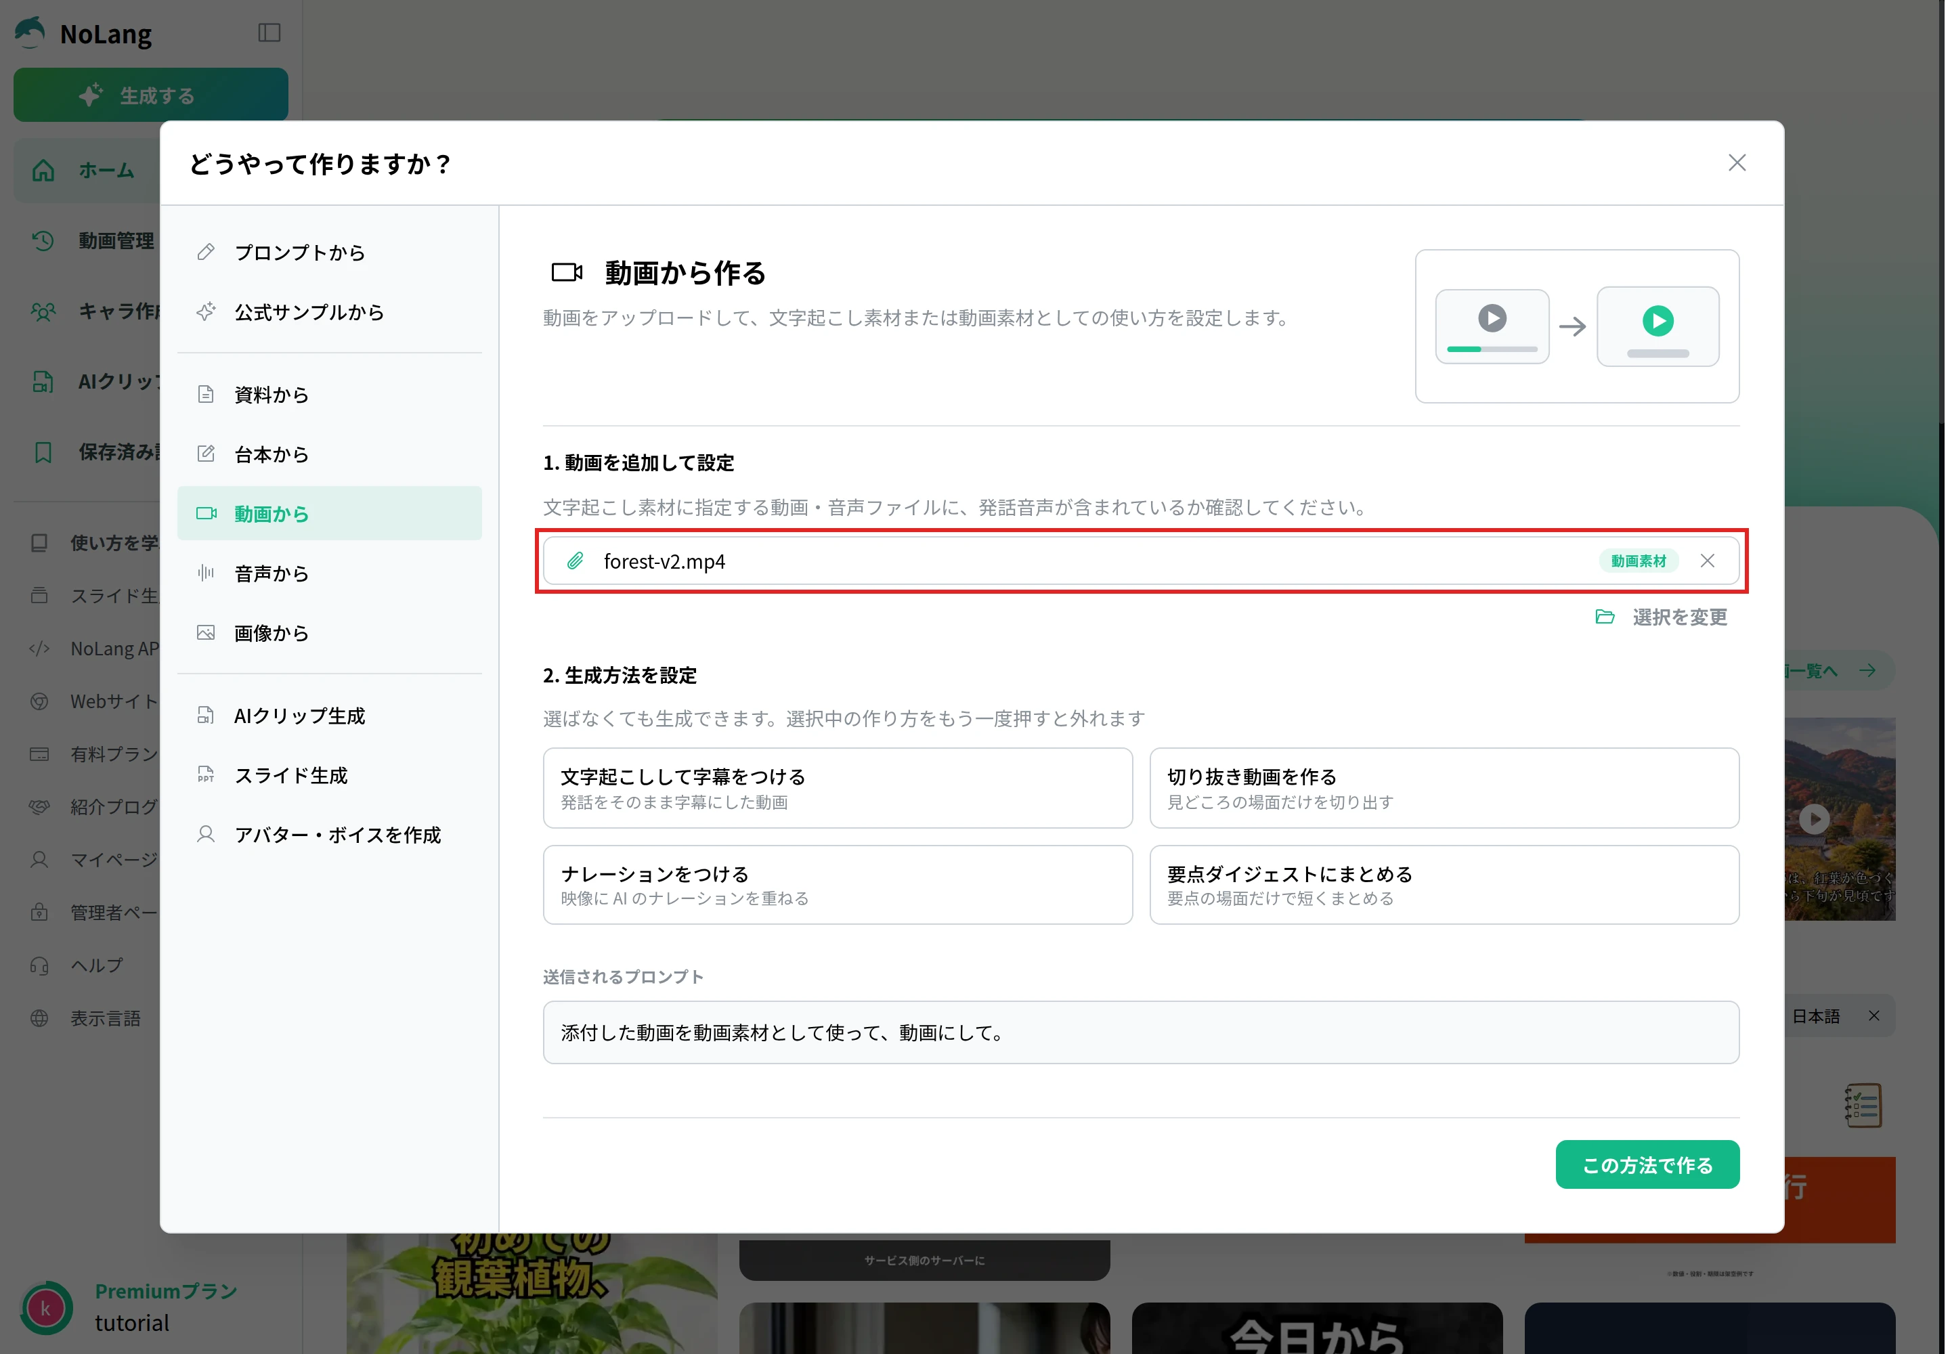Open 画像から option
1950x1354 pixels.
point(329,633)
